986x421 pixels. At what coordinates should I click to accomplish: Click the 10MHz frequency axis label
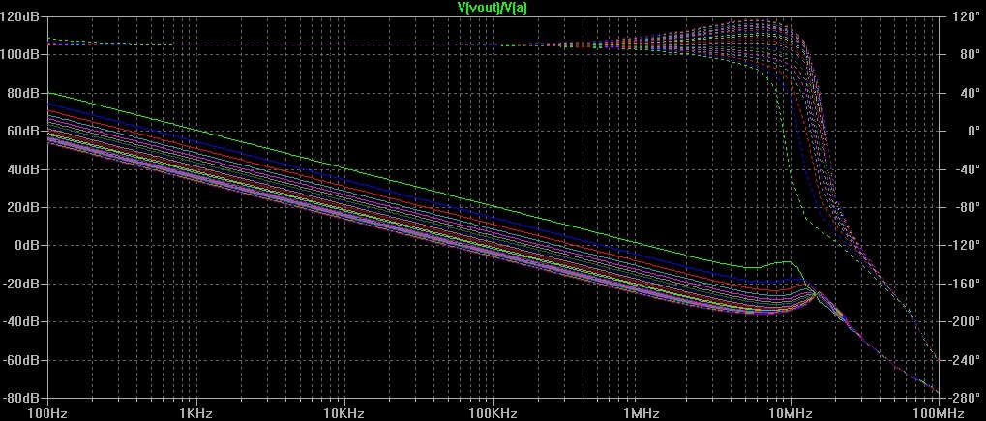[x=791, y=413]
